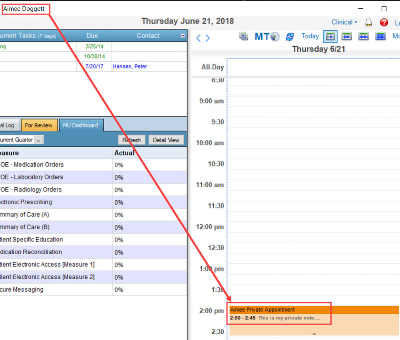
Task: Click the red help question mark icon
Action: tap(384, 22)
